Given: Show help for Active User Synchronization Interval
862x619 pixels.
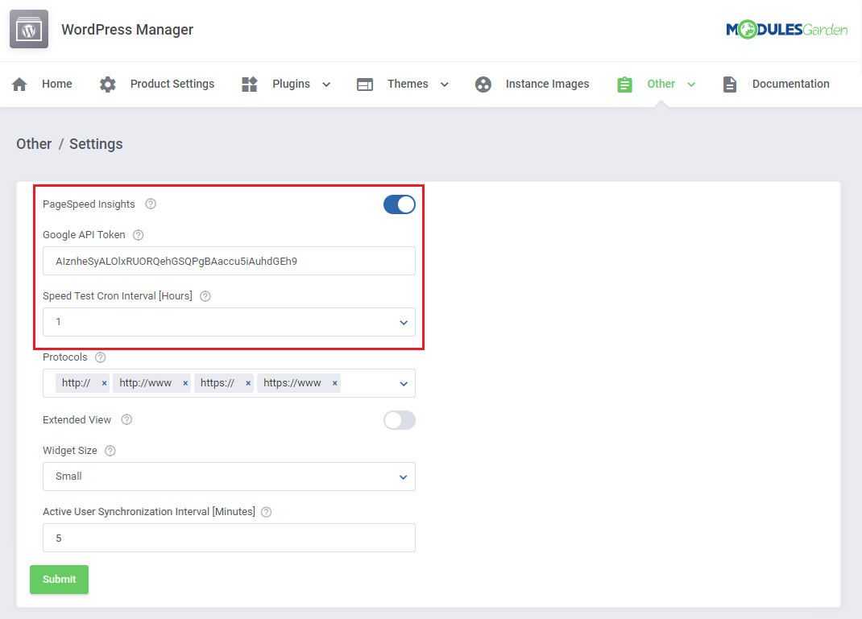Looking at the screenshot, I should coord(266,512).
